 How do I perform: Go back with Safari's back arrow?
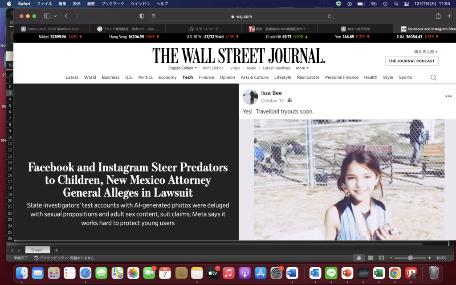point(66,16)
